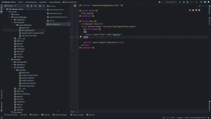Click Collapse All icon in Project toolbar
The width and height of the screenshot is (211, 119).
35,6
